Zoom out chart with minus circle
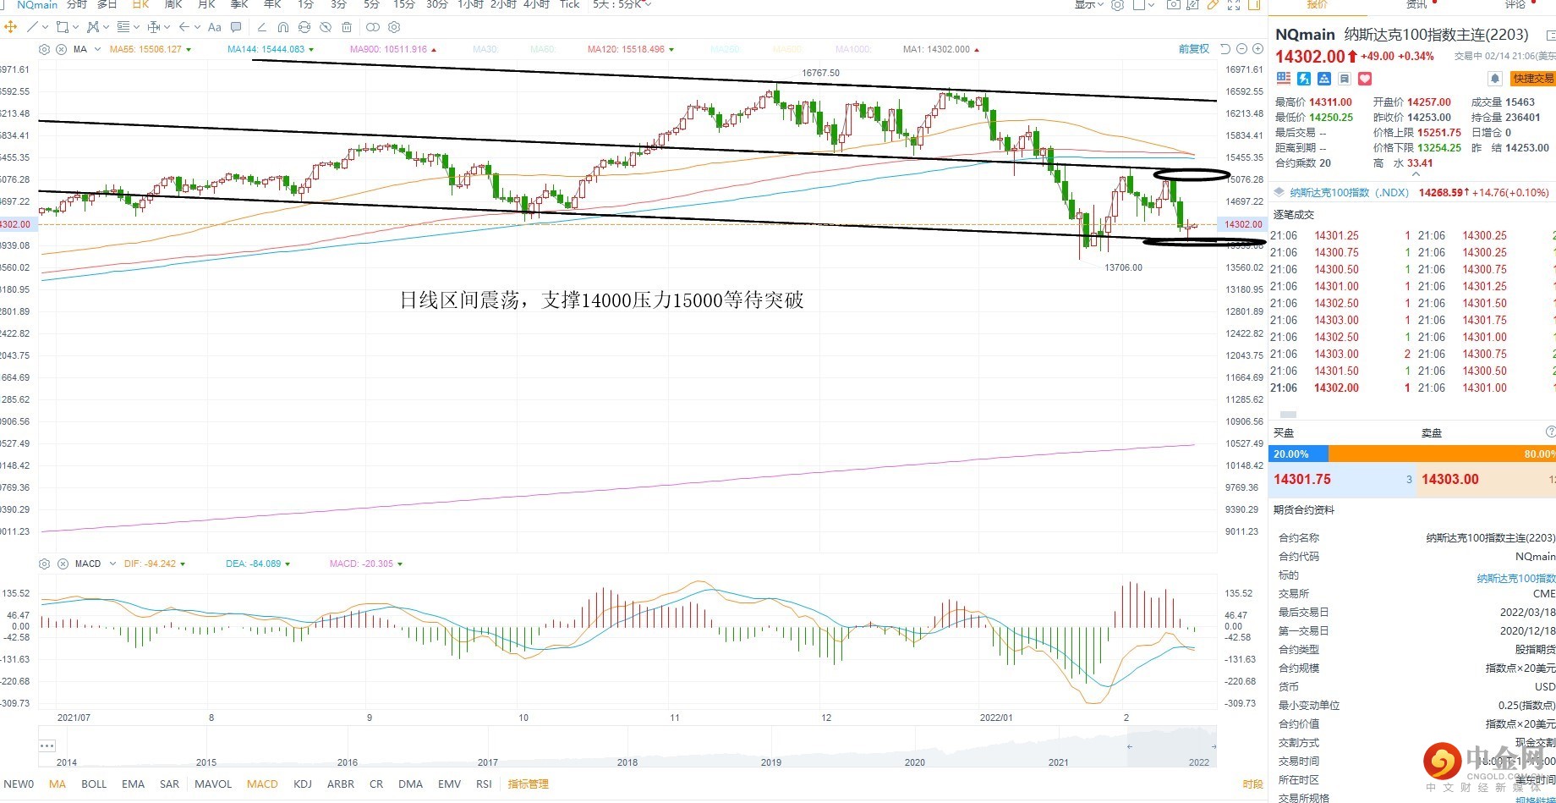Viewport: 1556px width, 803px height. [1241, 49]
